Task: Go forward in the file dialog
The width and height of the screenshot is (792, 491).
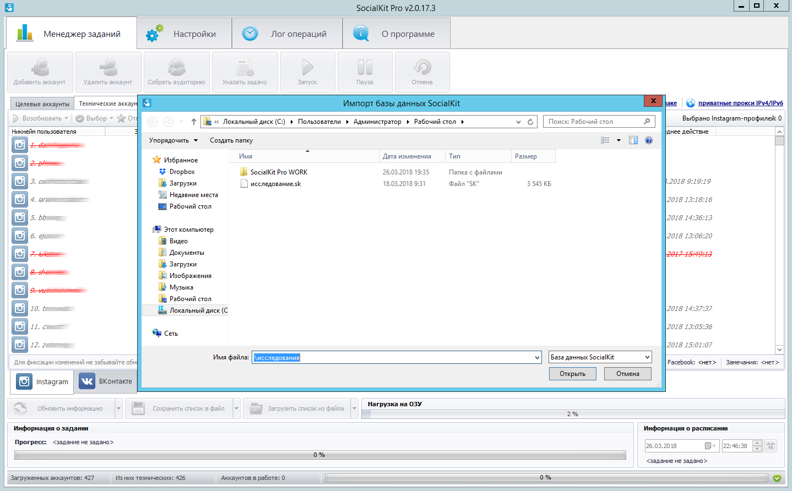Action: click(169, 122)
